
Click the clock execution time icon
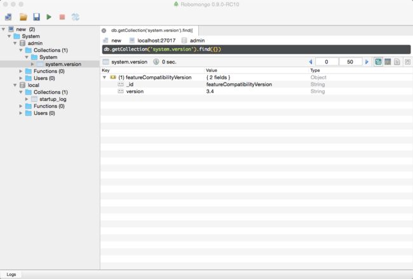point(156,62)
